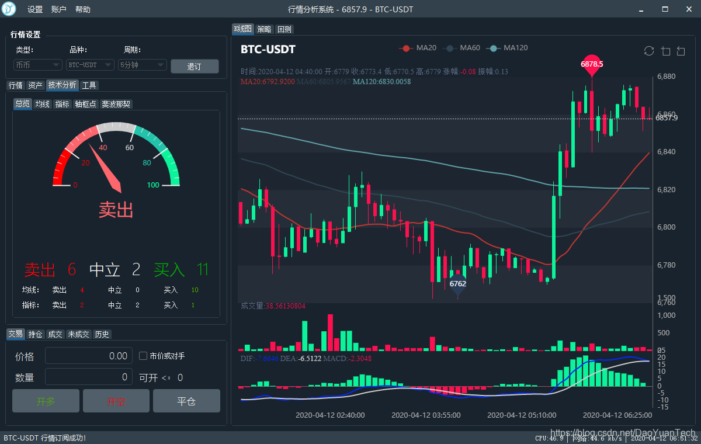701x444 pixels.
Task: Open the 指标 sub-tab
Action: [62, 104]
